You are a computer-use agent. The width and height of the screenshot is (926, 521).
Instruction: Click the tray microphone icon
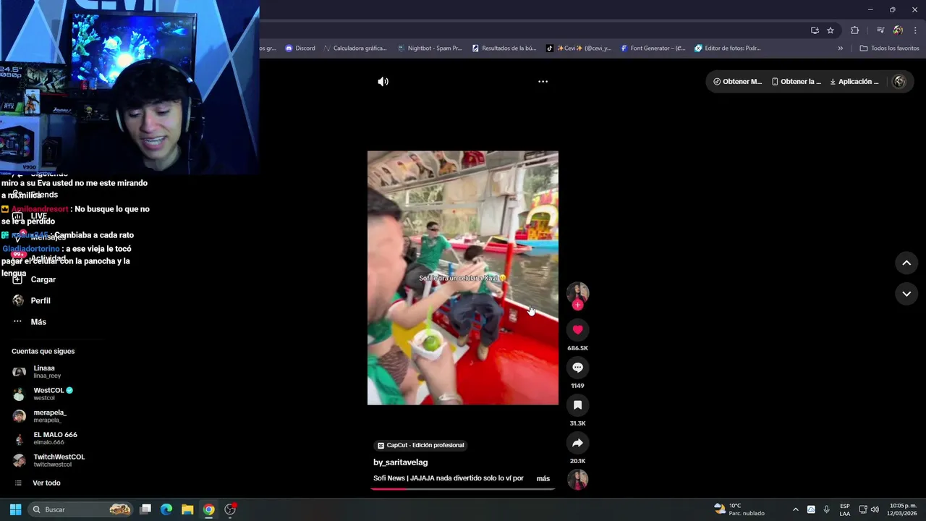click(x=827, y=509)
